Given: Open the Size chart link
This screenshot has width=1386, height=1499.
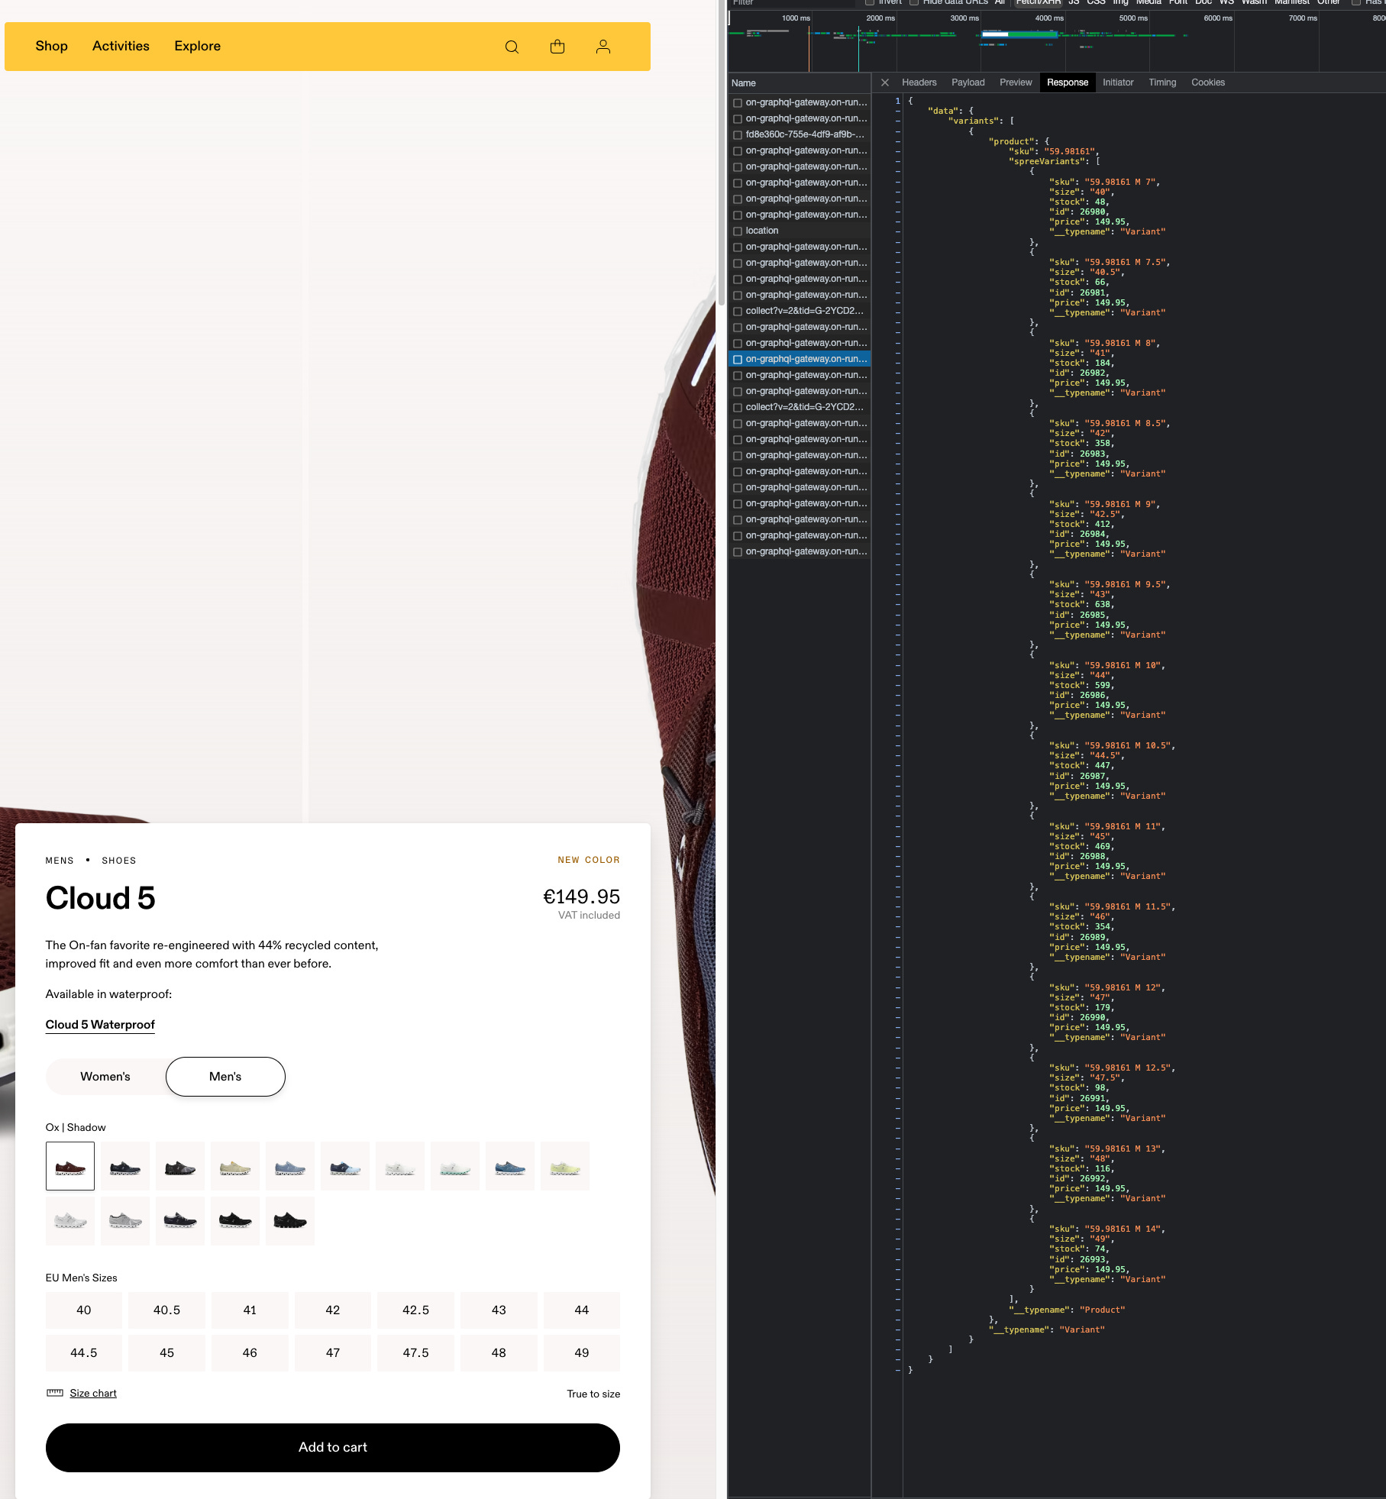Looking at the screenshot, I should (93, 1393).
